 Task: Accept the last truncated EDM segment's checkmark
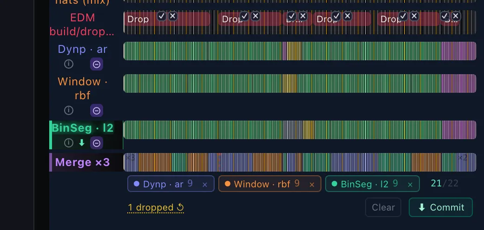pos(445,16)
